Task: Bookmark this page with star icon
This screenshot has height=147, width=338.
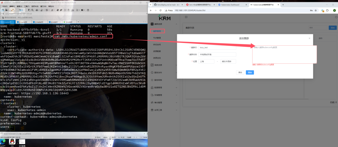Action: [316, 10]
